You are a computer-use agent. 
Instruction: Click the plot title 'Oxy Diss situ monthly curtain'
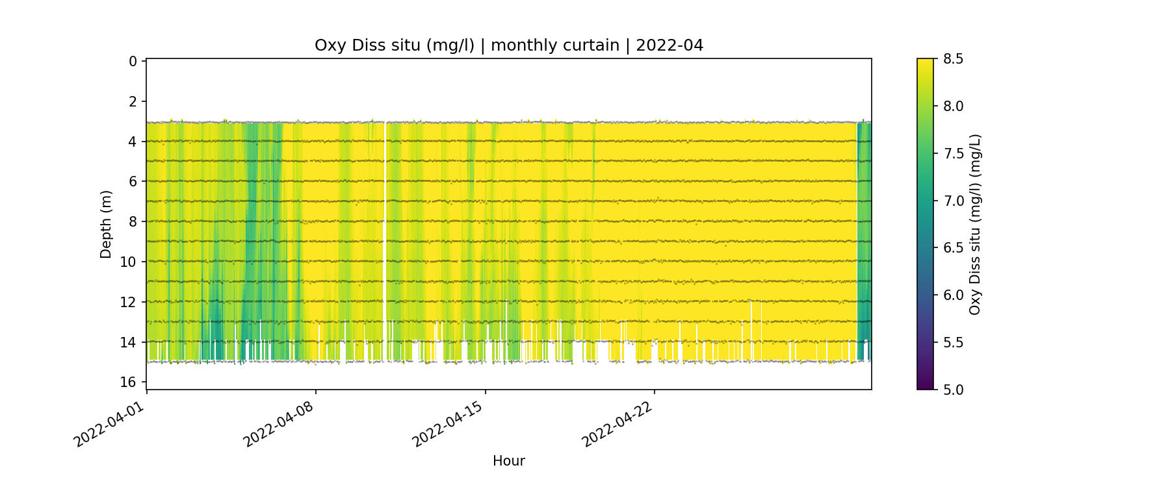(x=508, y=45)
